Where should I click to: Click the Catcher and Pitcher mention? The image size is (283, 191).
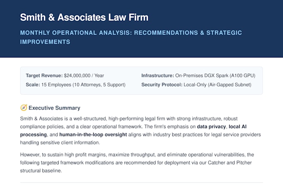(230, 162)
